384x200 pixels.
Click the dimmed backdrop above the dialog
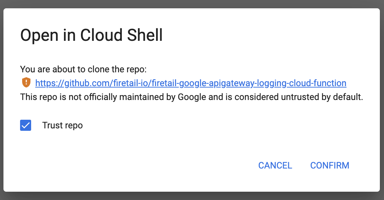click(192, 4)
